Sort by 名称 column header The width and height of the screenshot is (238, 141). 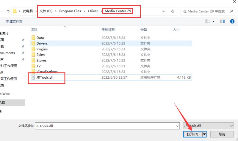34,30
